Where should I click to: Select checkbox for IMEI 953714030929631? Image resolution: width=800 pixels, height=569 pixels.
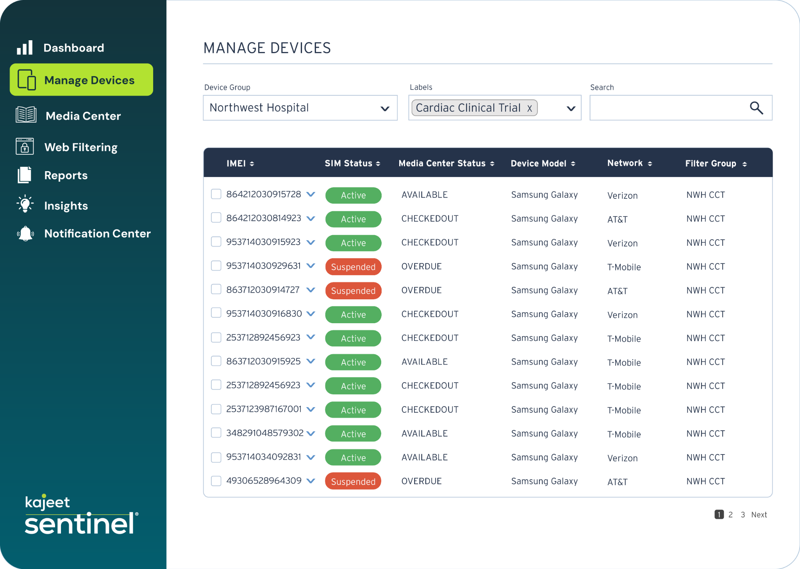216,266
